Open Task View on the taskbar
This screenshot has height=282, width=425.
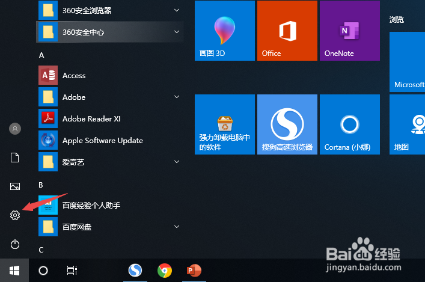[72, 271]
